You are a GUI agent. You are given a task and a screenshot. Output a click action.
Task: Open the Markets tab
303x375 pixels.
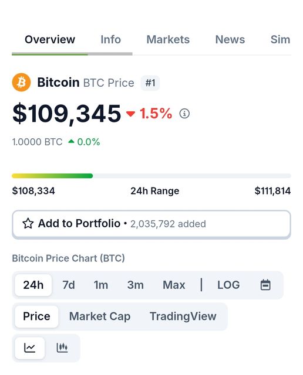coord(168,39)
